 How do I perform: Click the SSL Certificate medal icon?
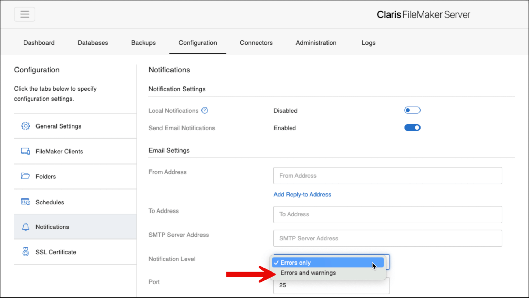pos(25,252)
